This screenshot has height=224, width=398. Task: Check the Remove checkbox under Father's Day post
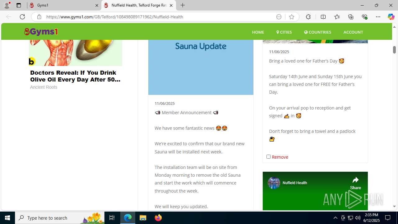point(268,156)
